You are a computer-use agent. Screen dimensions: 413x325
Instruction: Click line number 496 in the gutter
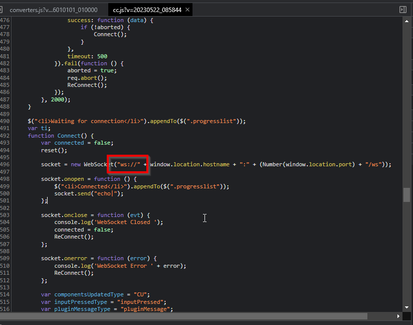pos(5,164)
